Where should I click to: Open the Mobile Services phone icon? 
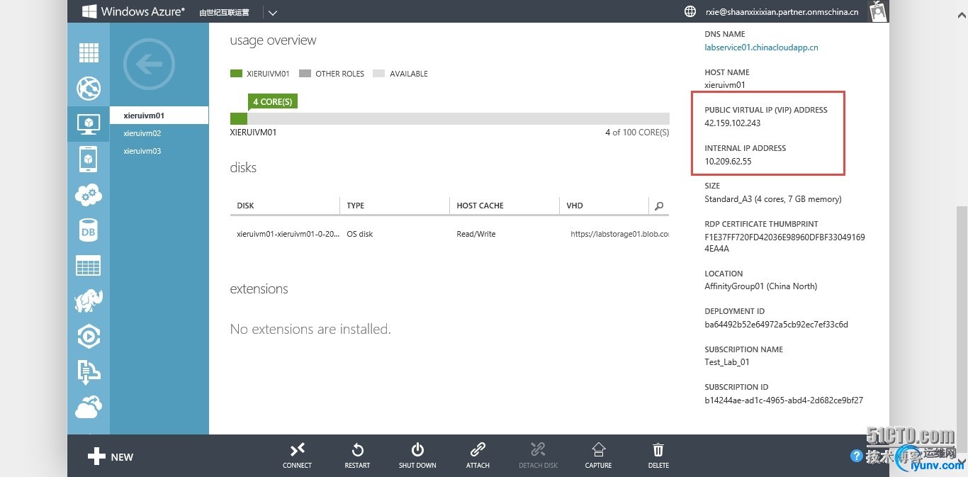(89, 159)
